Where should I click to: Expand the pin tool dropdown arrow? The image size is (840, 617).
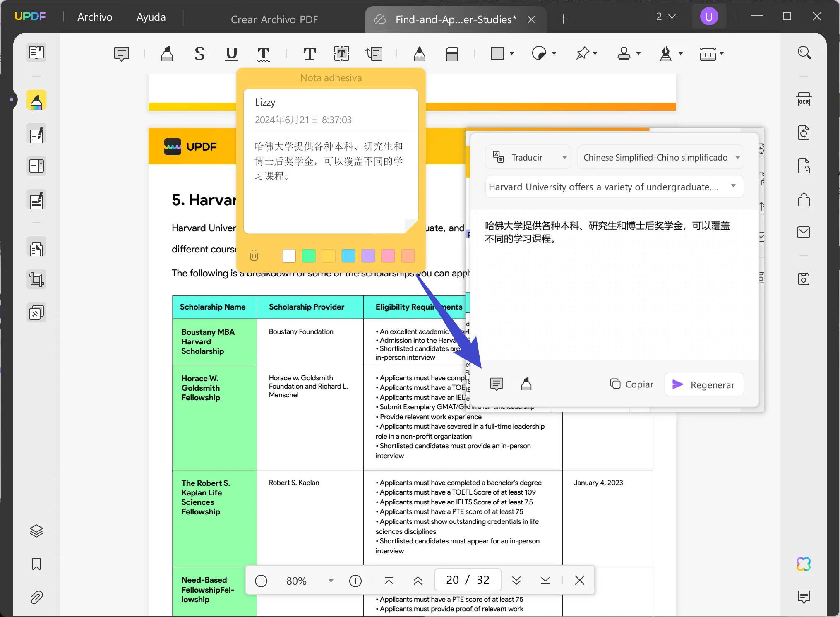click(x=595, y=53)
